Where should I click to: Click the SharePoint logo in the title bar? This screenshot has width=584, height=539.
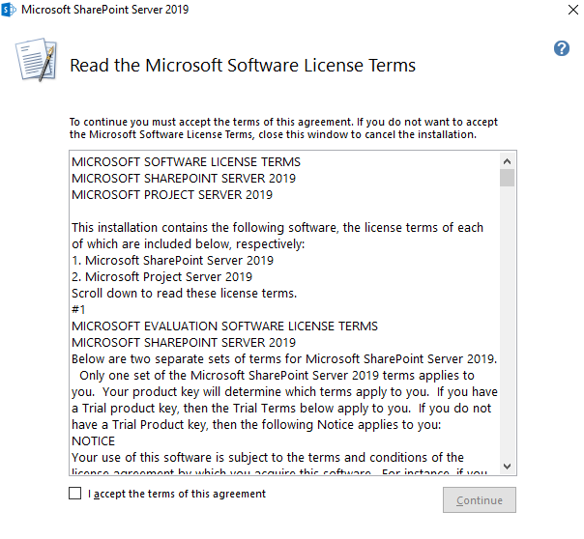pyautogui.click(x=10, y=10)
